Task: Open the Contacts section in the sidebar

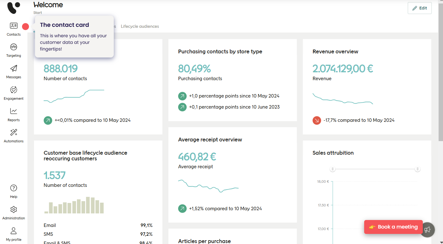Action: [14, 28]
